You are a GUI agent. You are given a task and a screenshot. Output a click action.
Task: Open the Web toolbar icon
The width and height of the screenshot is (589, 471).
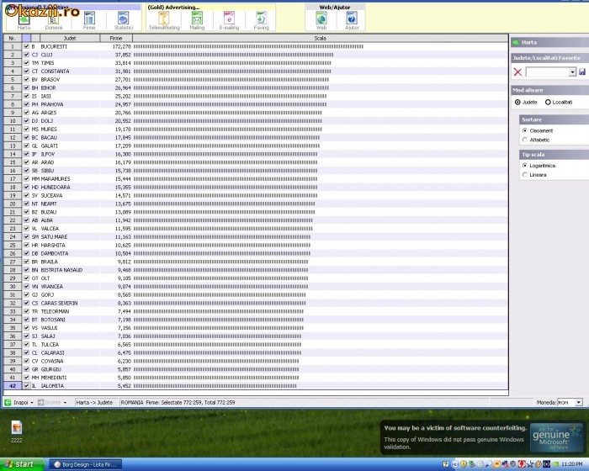tap(321, 20)
